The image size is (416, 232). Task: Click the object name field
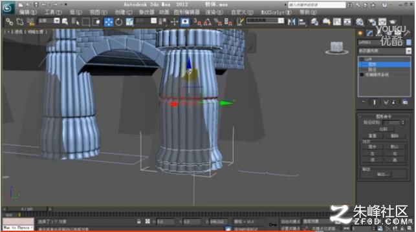pos(382,43)
